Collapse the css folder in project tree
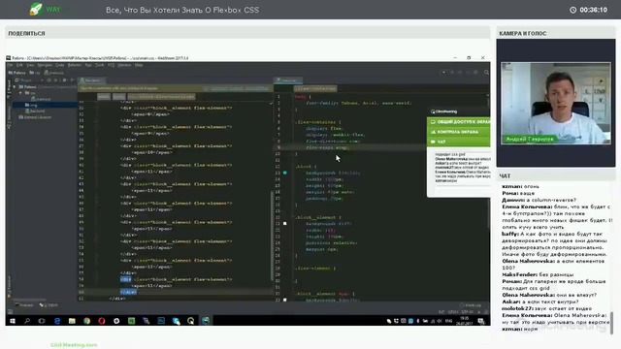The image size is (621, 349). tap(20, 93)
